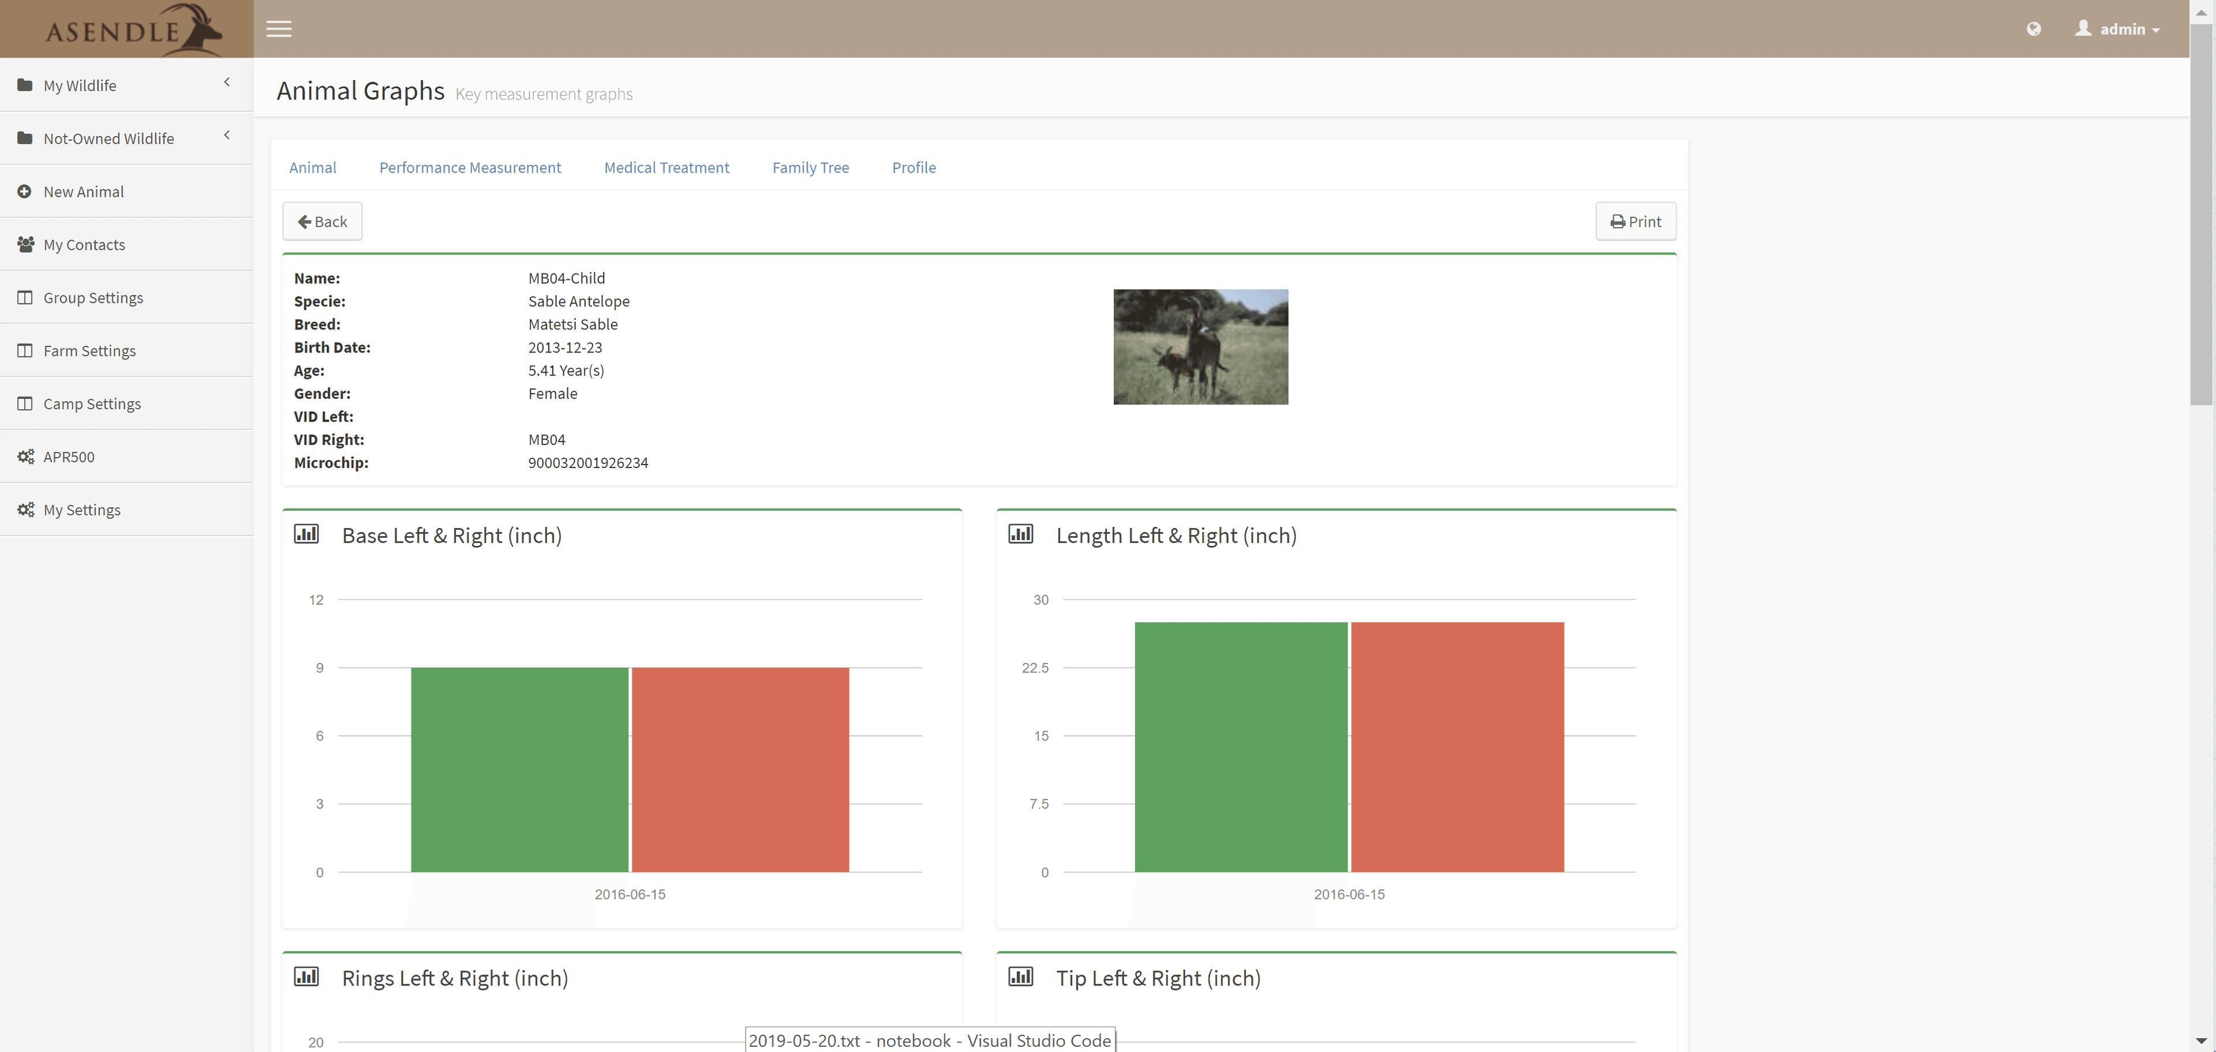The width and height of the screenshot is (2216, 1052).
Task: Click the globe icon in header
Action: 2034,29
